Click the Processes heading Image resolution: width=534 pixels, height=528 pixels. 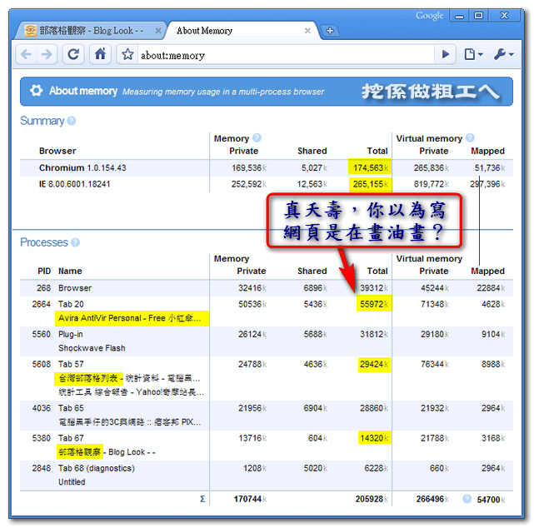44,242
